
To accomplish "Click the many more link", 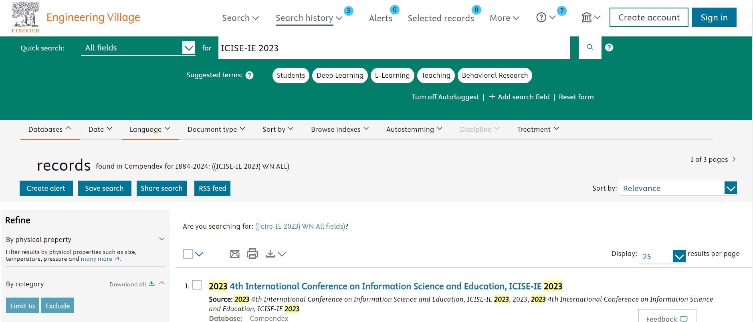I will (x=97, y=259).
